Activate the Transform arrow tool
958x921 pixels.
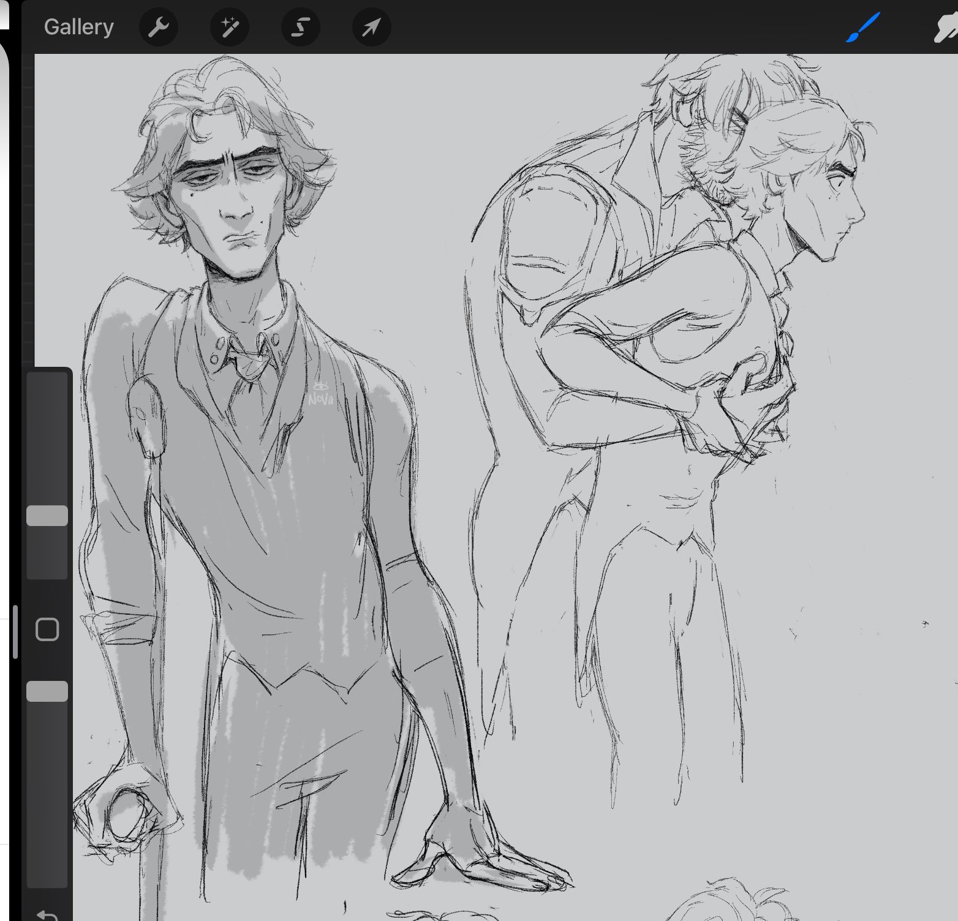pyautogui.click(x=372, y=28)
